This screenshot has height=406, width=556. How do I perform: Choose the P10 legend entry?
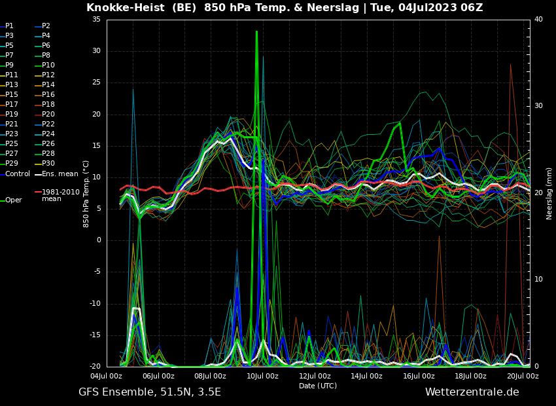click(x=48, y=65)
